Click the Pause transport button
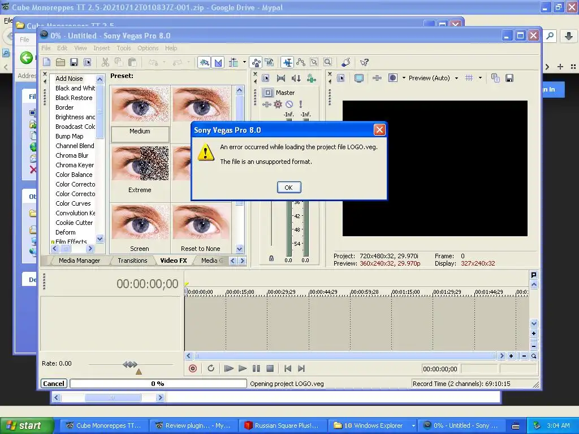579x434 pixels. click(256, 368)
